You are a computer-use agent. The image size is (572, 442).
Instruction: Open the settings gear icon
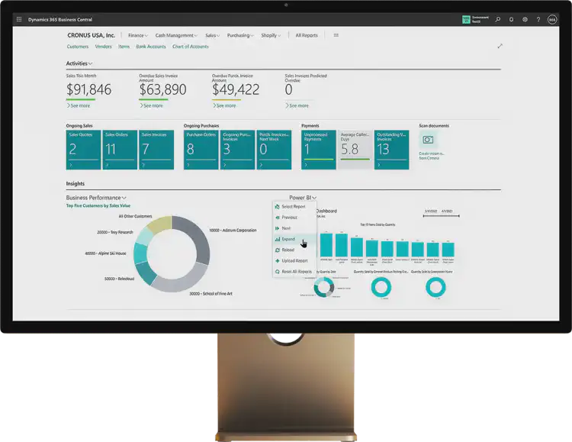click(x=525, y=19)
